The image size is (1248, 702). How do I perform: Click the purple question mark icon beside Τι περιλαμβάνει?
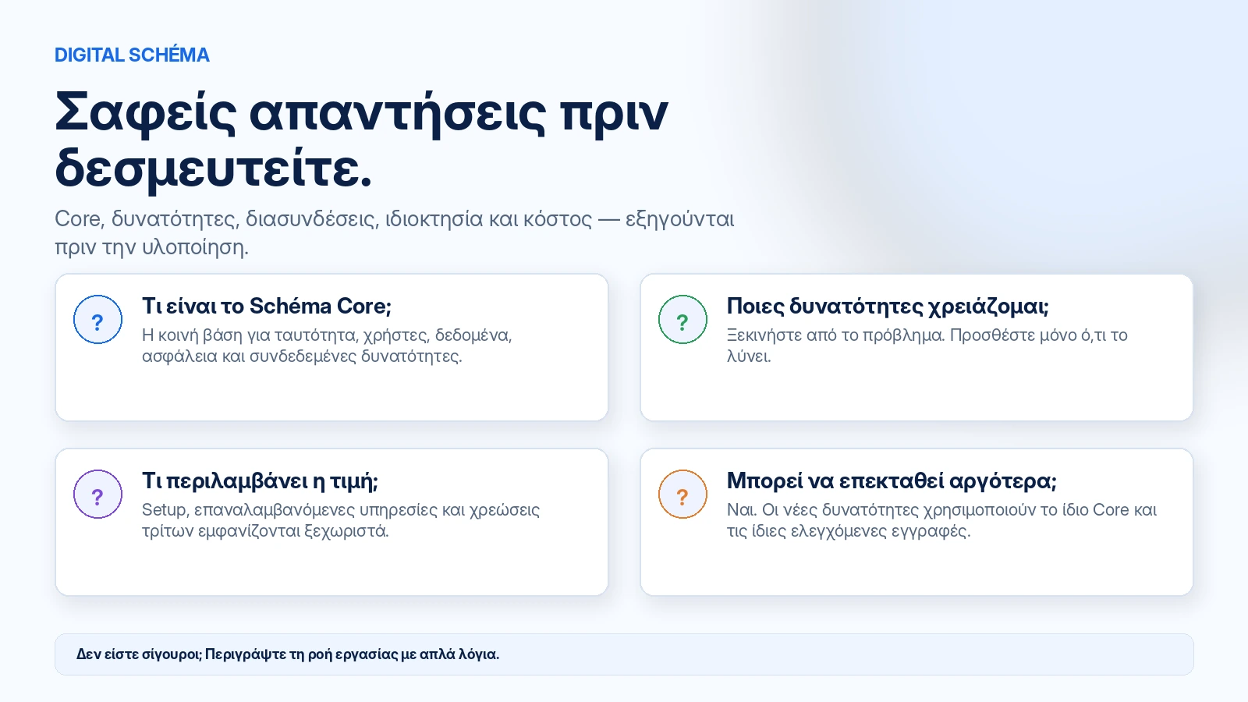click(97, 495)
